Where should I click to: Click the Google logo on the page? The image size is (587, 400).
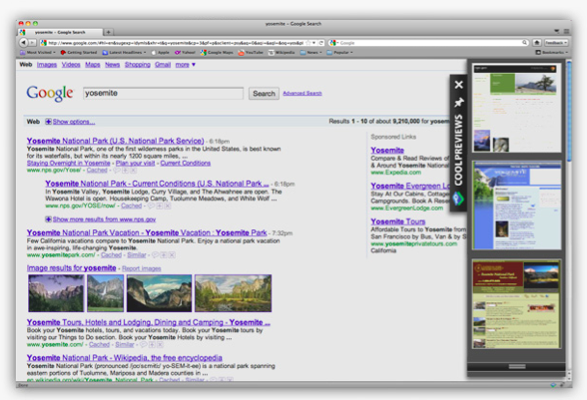50,93
